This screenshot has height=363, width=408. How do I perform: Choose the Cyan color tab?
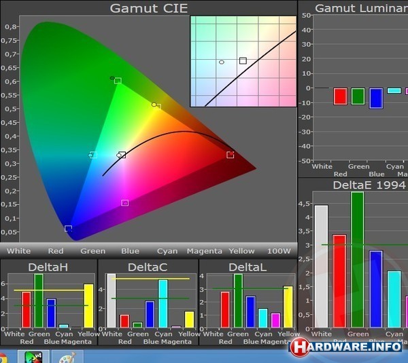click(x=167, y=251)
